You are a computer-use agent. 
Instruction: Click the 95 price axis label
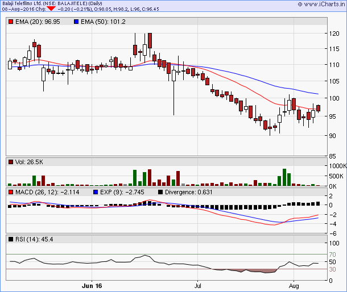(x=332, y=116)
